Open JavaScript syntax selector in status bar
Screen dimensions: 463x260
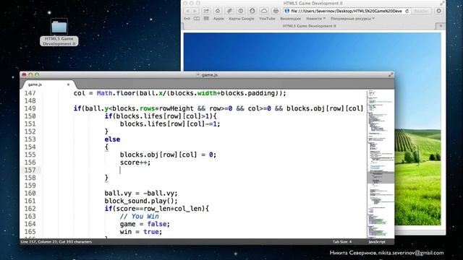coord(377,242)
